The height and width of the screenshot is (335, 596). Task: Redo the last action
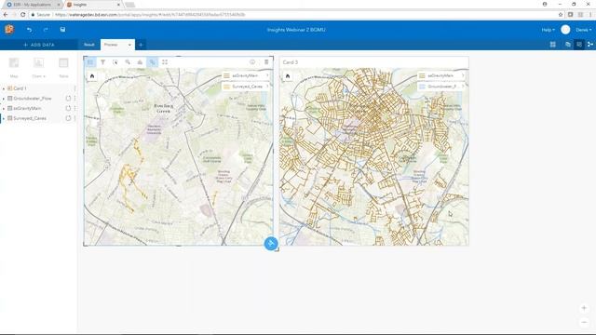(x=46, y=30)
